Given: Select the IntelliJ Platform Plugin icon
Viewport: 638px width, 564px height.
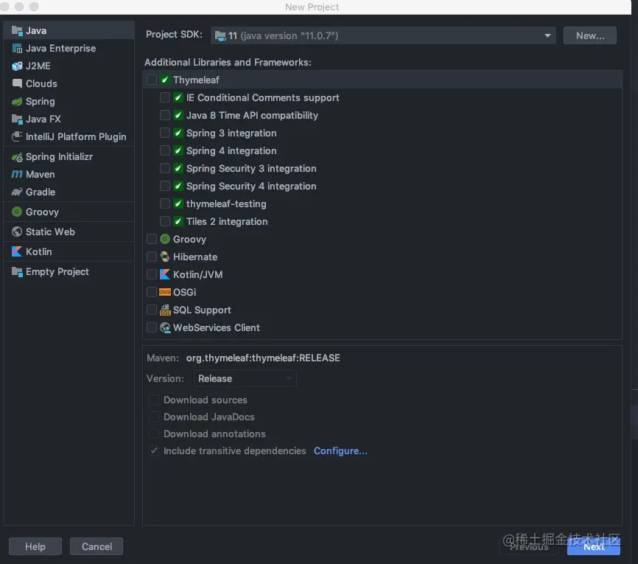Looking at the screenshot, I should pyautogui.click(x=17, y=137).
